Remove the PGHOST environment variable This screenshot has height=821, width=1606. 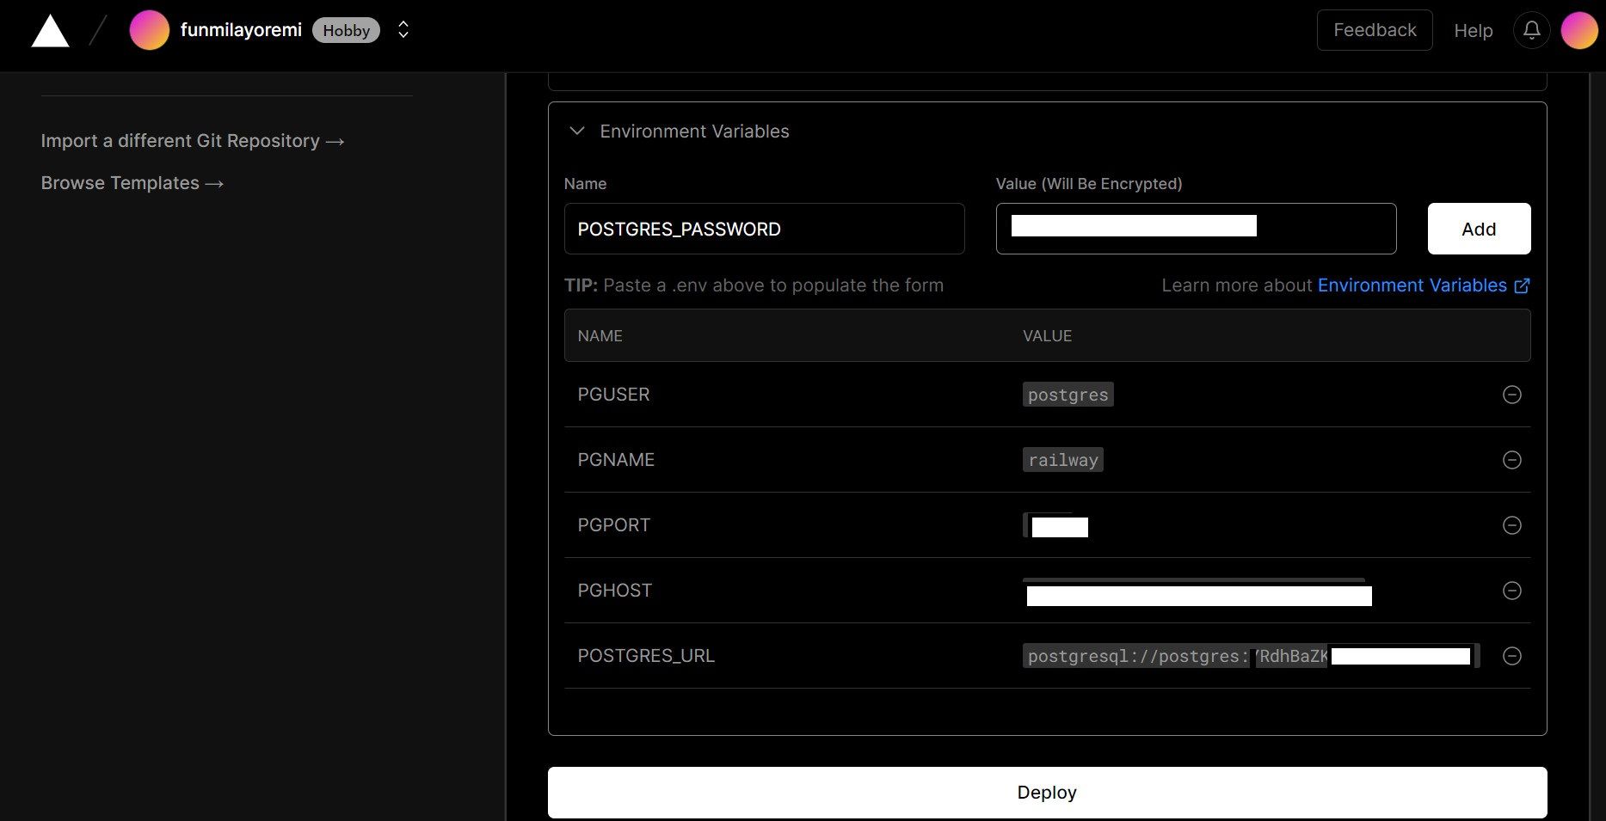1511,591
